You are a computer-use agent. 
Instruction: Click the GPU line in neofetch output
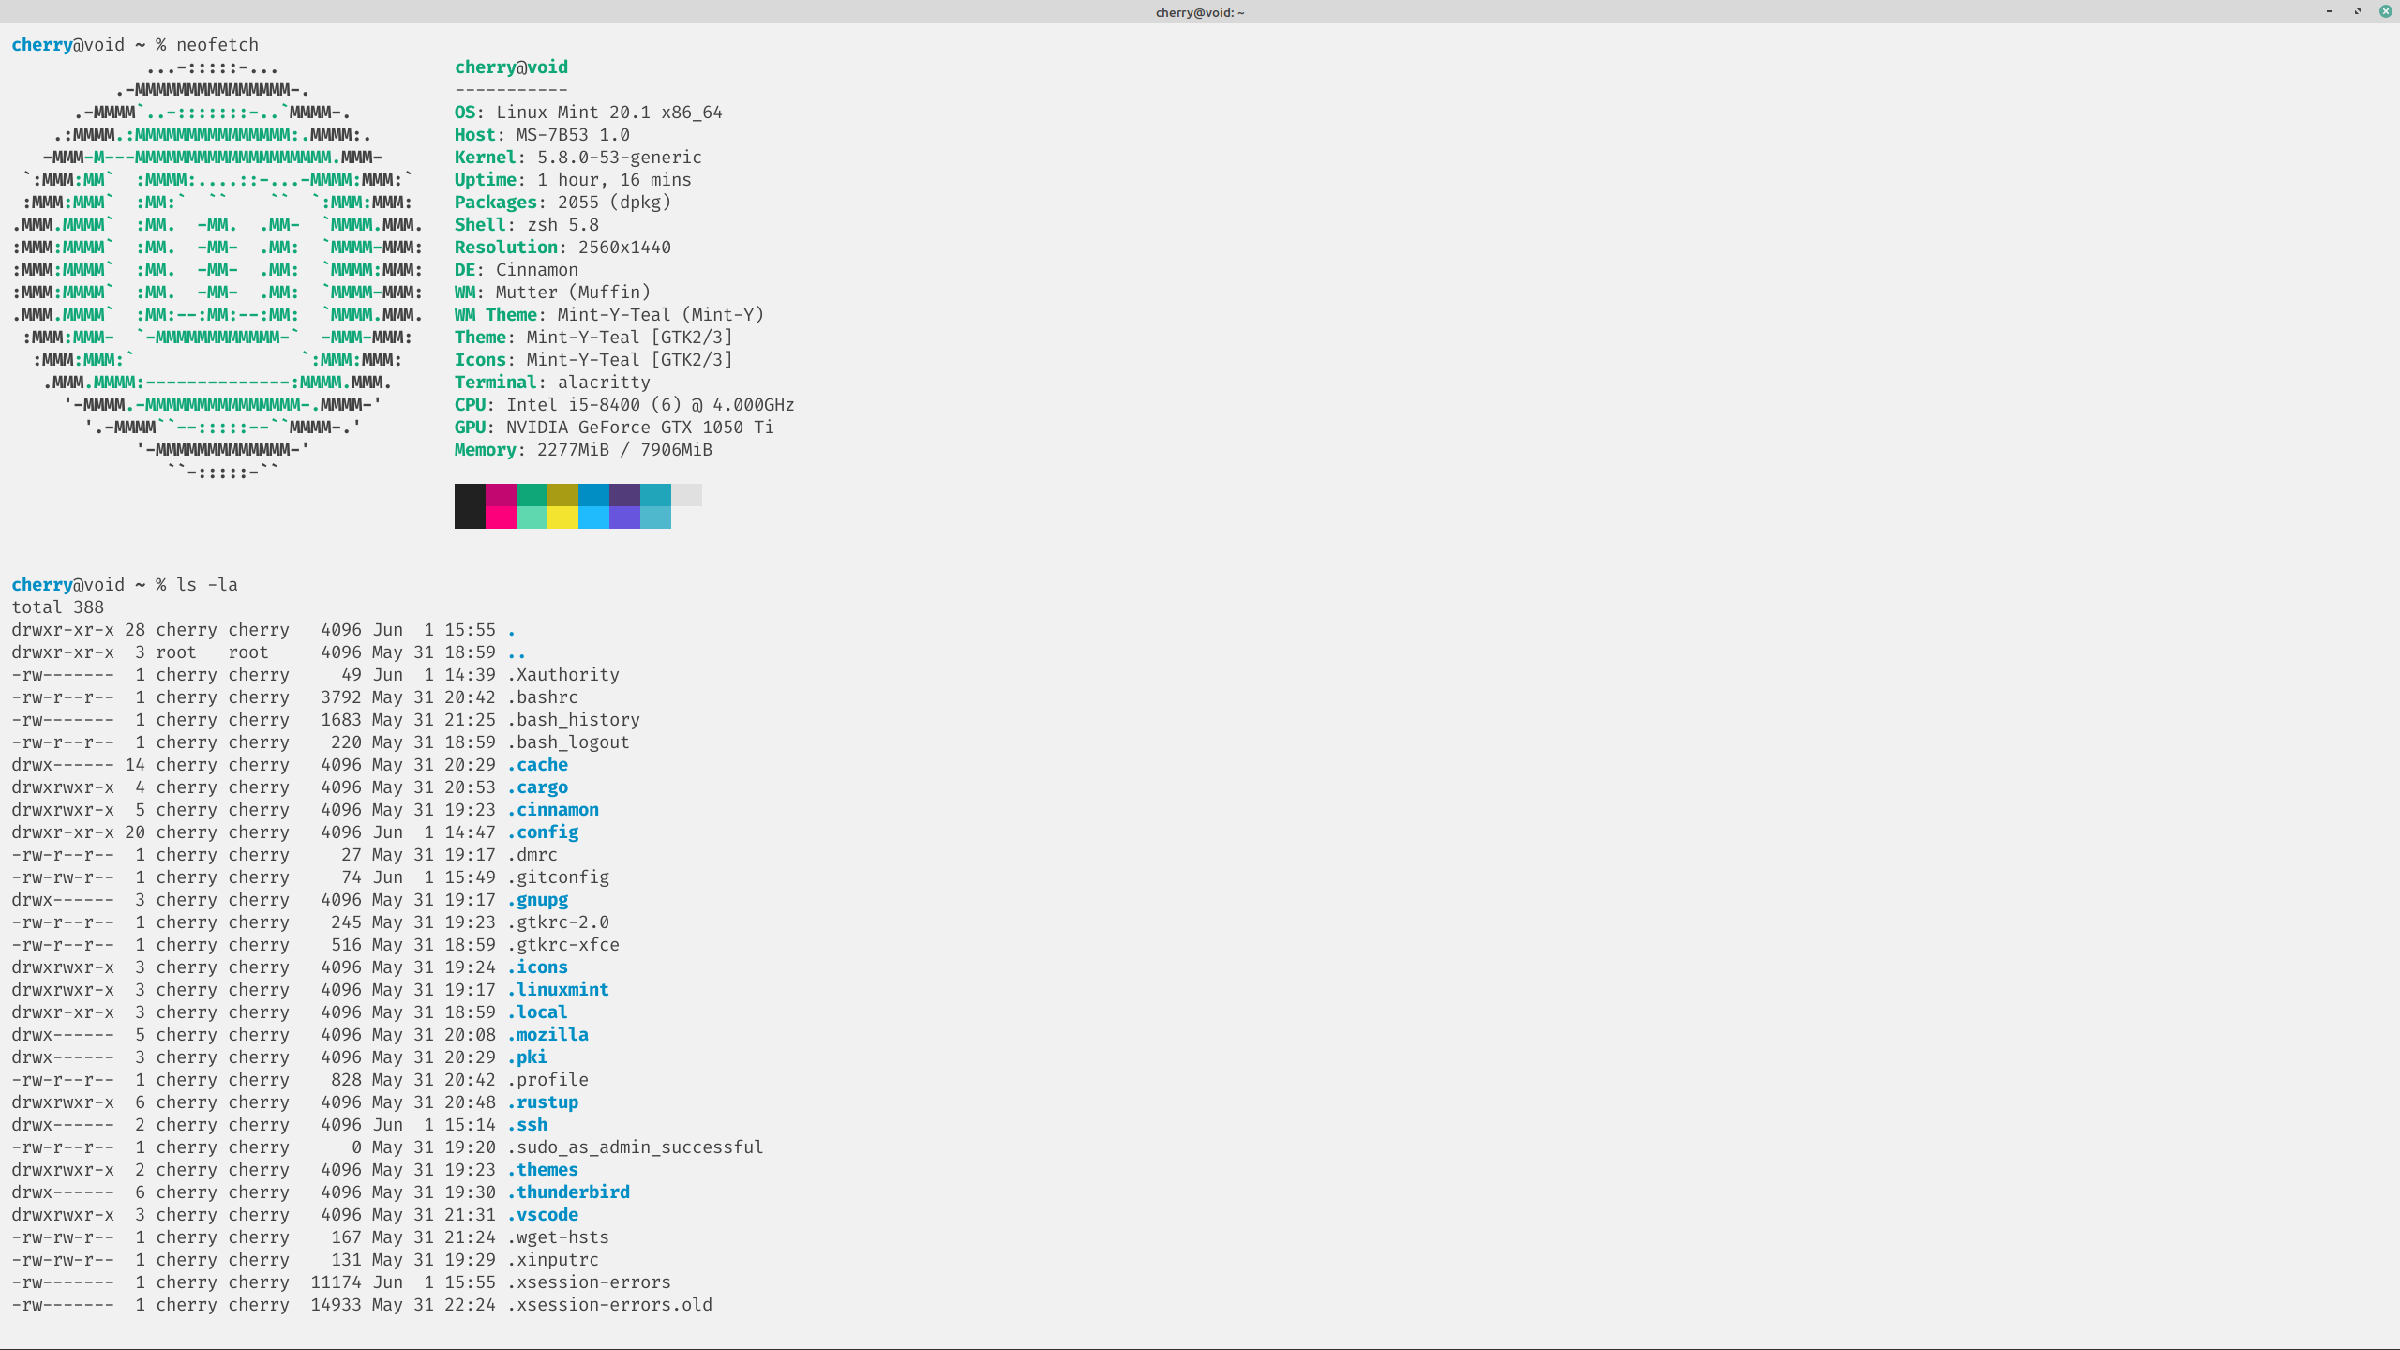[x=614, y=427]
